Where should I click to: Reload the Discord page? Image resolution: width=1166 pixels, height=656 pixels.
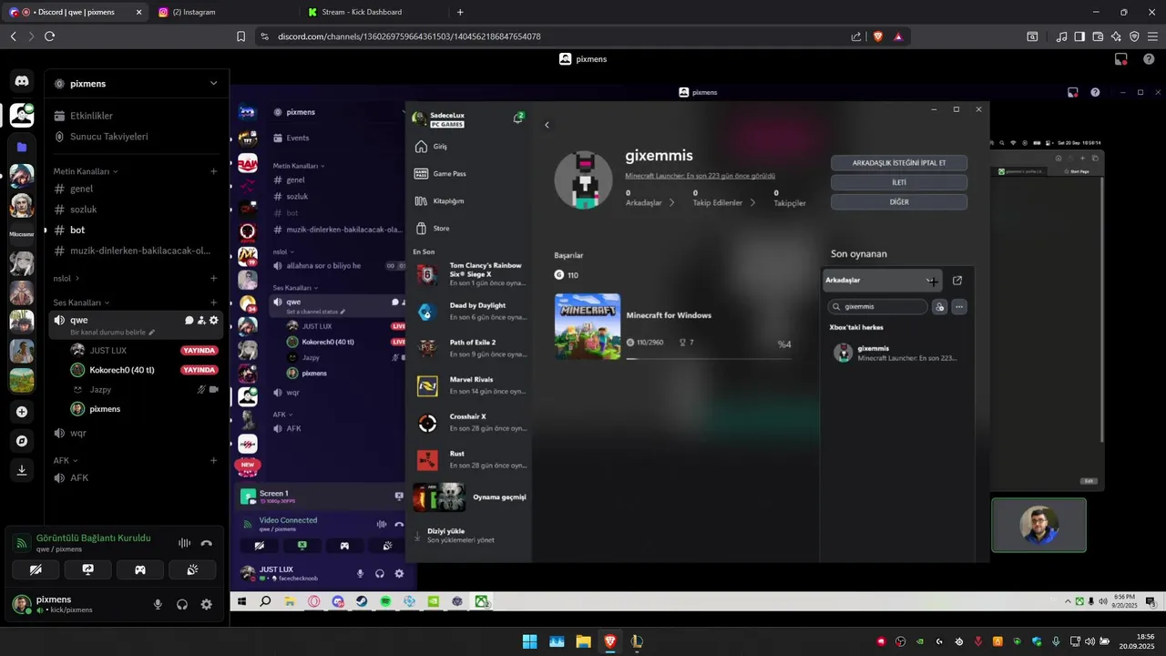click(x=49, y=36)
